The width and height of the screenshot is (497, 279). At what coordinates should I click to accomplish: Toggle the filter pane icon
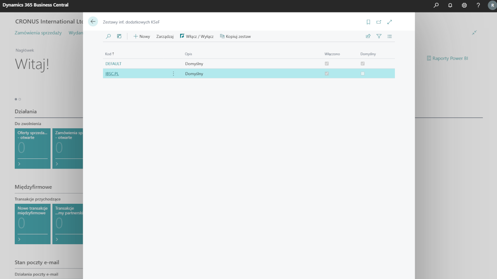[x=379, y=36]
